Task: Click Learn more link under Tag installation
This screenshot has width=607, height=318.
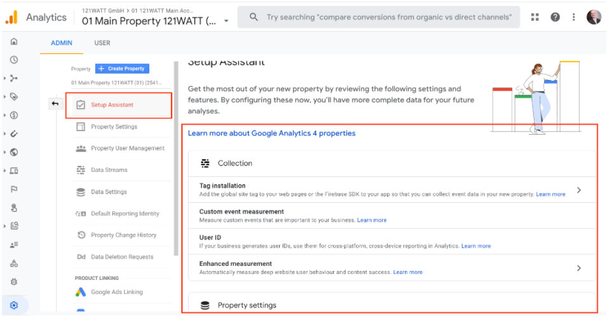Action: tap(550, 194)
